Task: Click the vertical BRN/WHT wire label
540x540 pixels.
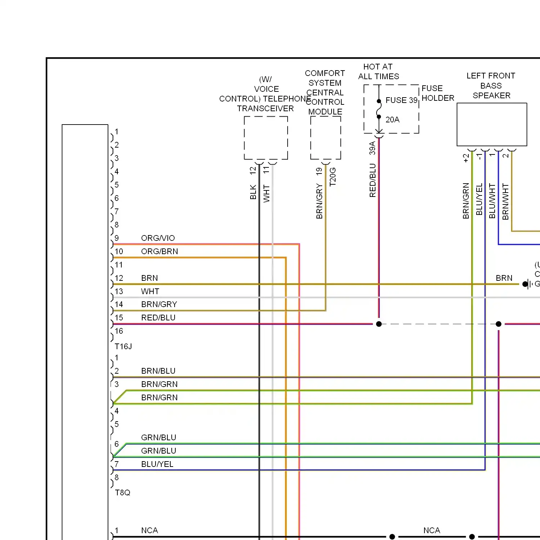Action: tap(505, 202)
